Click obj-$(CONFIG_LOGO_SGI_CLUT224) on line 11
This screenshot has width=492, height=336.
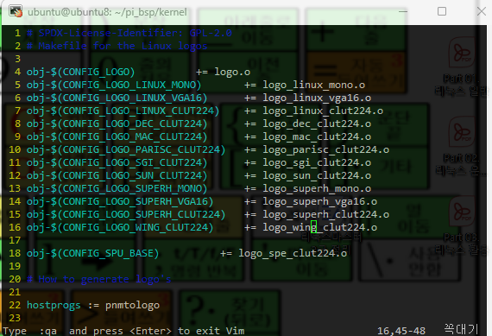117,162
